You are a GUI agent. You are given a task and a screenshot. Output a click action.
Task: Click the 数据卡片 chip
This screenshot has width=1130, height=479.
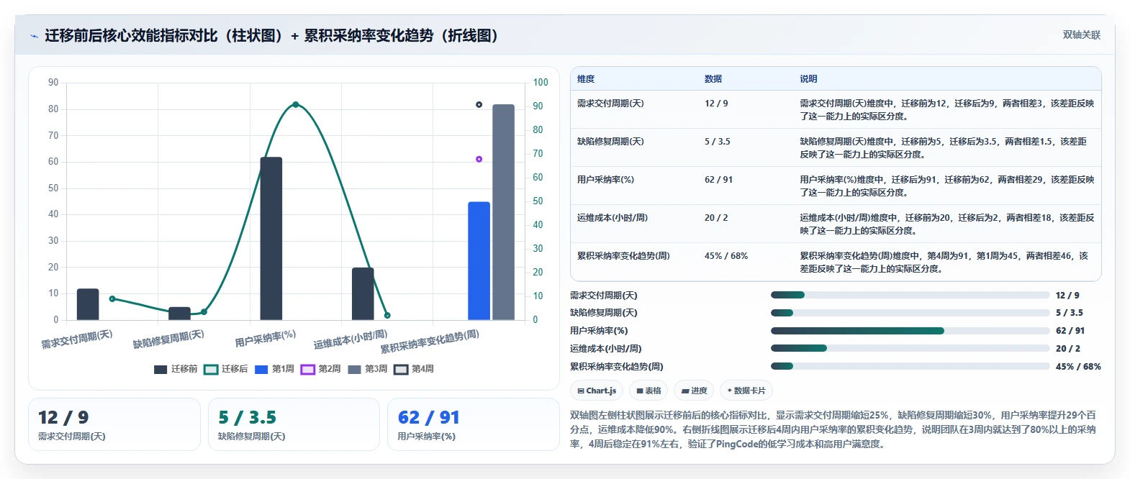(746, 391)
